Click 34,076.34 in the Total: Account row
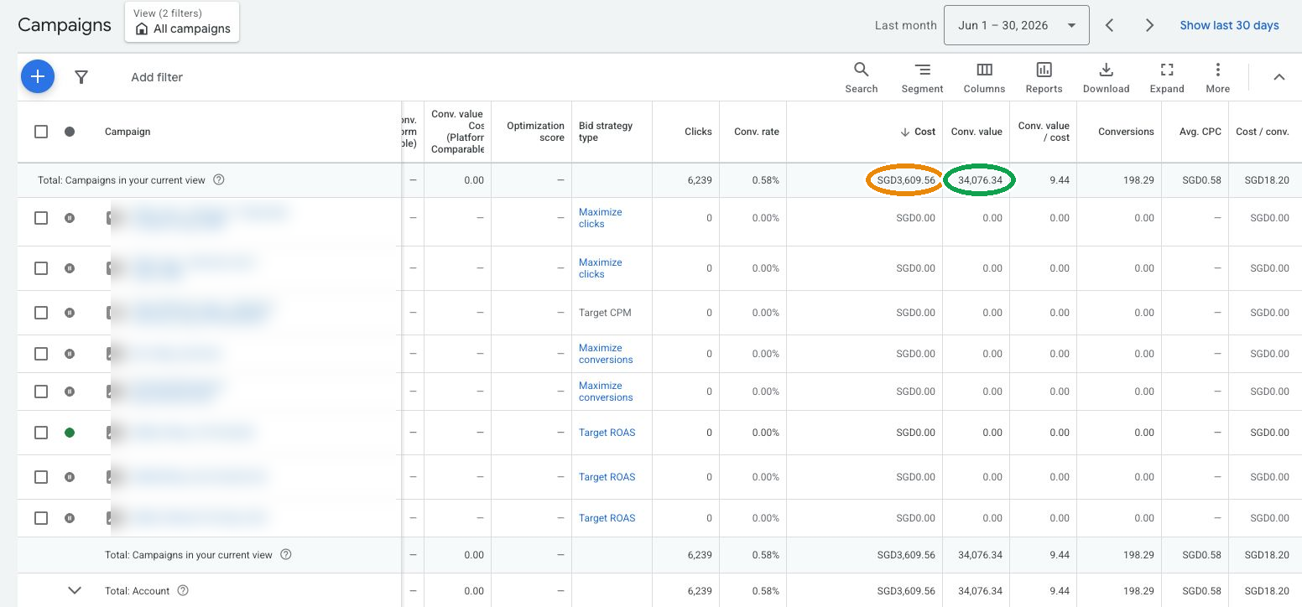 (980, 591)
